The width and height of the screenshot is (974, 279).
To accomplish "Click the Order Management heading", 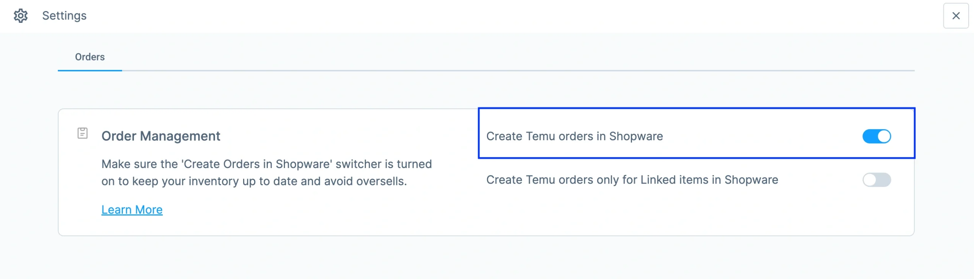I will (x=161, y=136).
